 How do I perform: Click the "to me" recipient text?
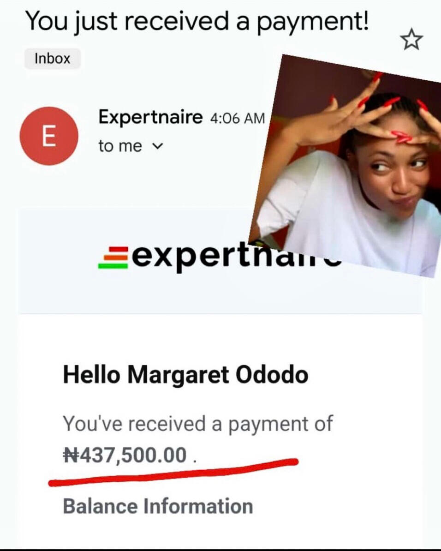click(120, 146)
